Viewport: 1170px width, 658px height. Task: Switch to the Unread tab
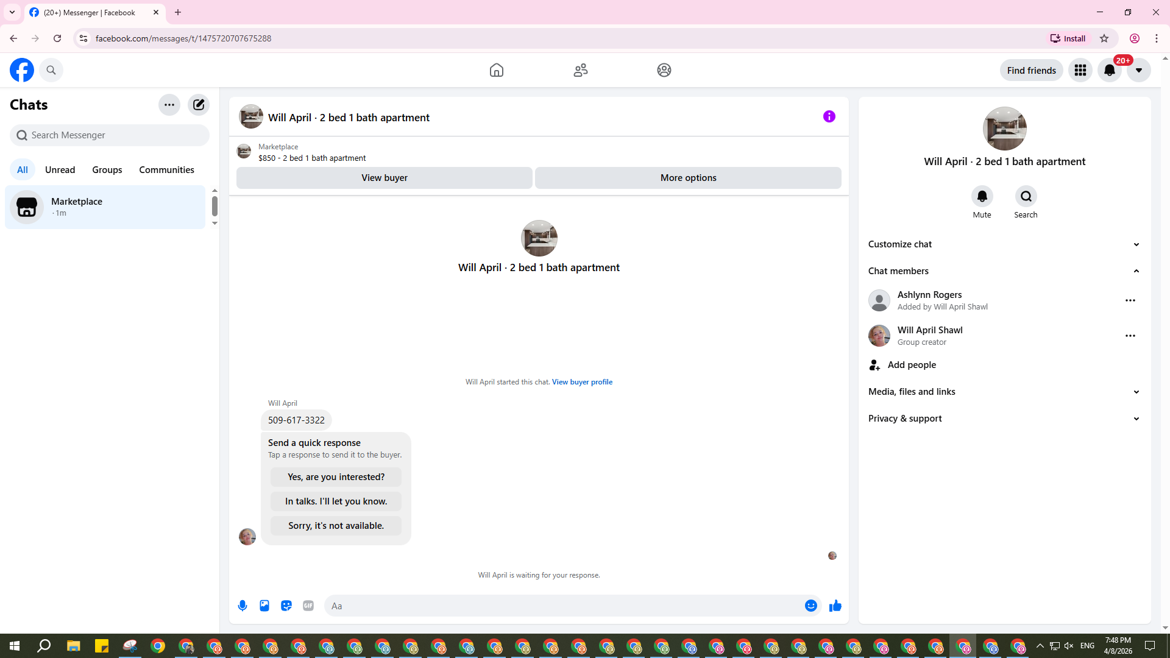tap(60, 170)
